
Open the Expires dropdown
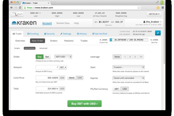pos(129,78)
